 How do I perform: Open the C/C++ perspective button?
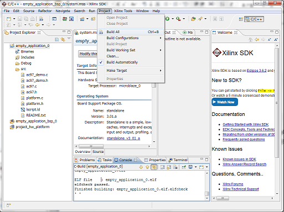(254, 19)
